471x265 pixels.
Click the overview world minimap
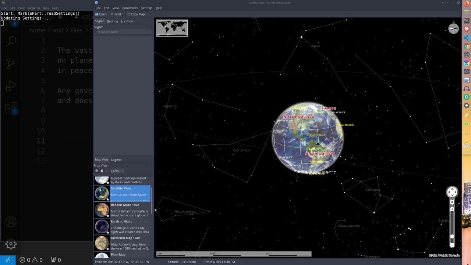(x=172, y=28)
